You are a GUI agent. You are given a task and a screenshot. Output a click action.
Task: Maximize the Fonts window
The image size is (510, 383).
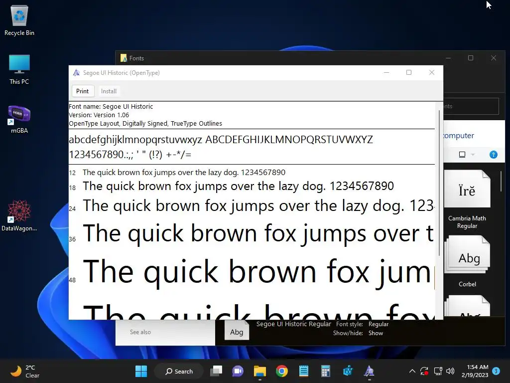click(x=471, y=58)
